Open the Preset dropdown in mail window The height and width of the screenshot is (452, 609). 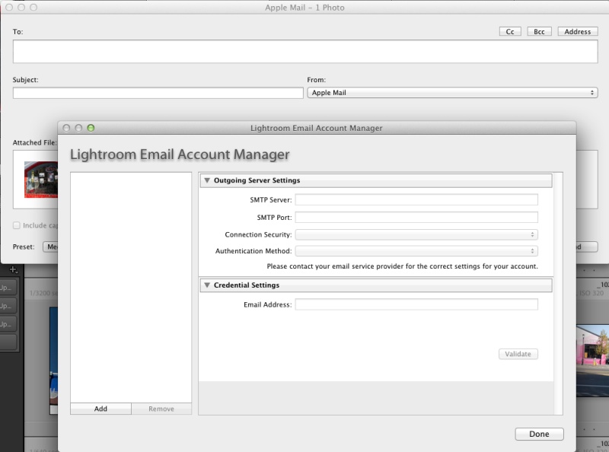click(50, 247)
